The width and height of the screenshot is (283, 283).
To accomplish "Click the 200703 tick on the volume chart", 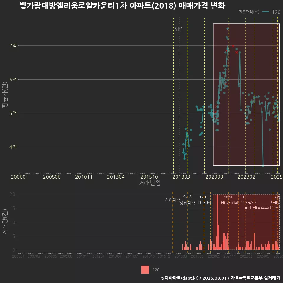I will (x=34, y=256).
